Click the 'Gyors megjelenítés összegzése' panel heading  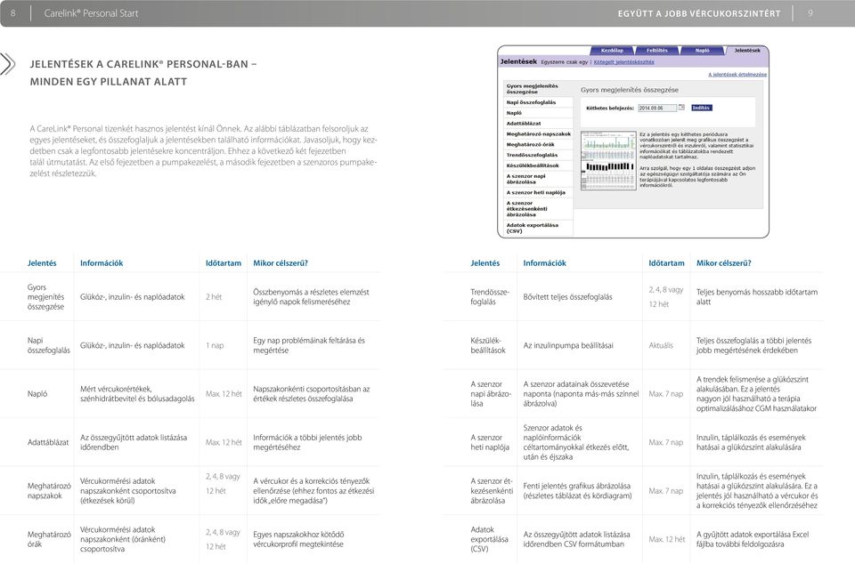630,90
